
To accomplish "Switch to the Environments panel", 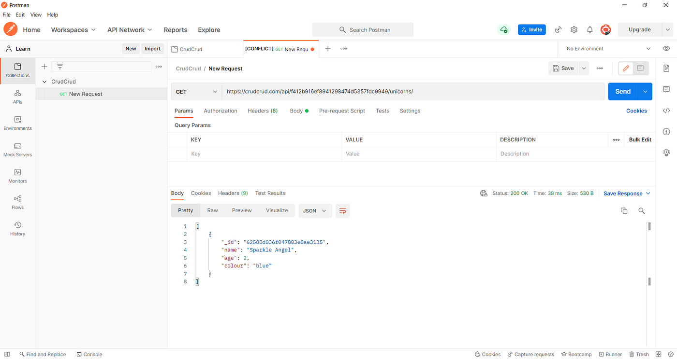I will 17,124.
